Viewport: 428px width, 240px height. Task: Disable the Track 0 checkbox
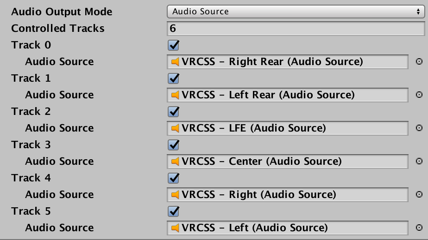tap(173, 45)
